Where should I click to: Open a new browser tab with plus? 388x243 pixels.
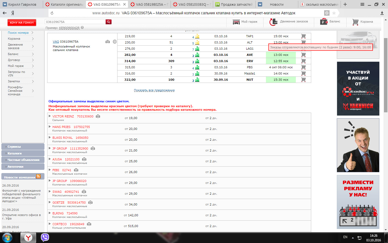tap(345, 4)
